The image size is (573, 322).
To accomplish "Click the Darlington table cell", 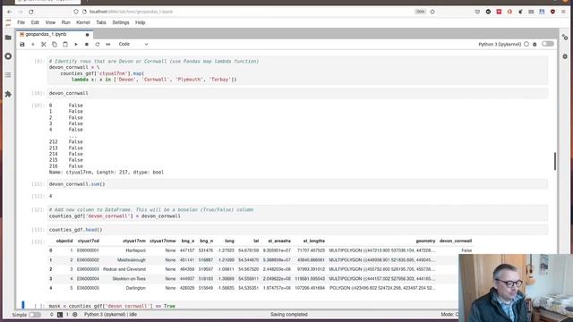I will click(x=136, y=288).
